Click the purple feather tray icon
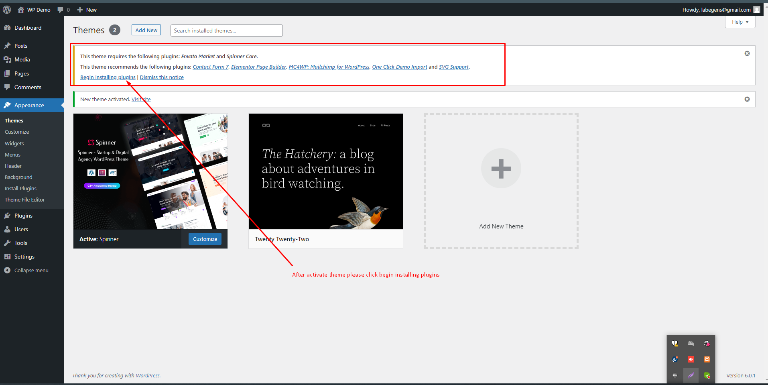This screenshot has height=385, width=768. tap(691, 375)
